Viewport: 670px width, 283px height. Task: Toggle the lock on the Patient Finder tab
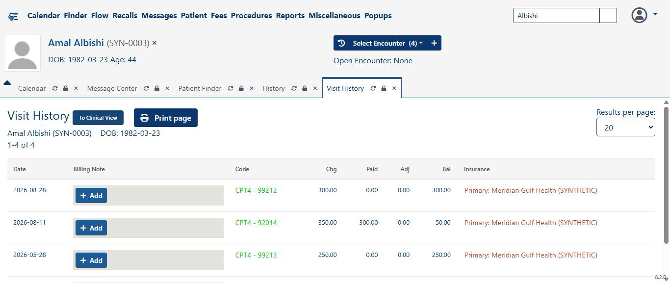[241, 88]
